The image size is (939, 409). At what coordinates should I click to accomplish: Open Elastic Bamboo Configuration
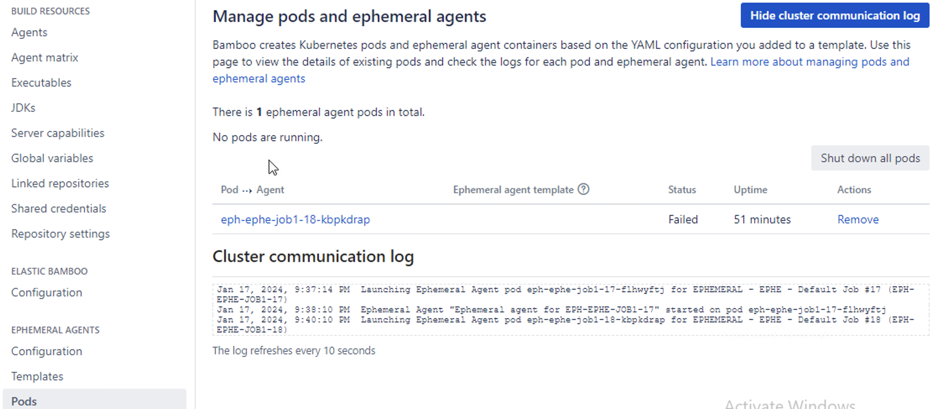47,293
